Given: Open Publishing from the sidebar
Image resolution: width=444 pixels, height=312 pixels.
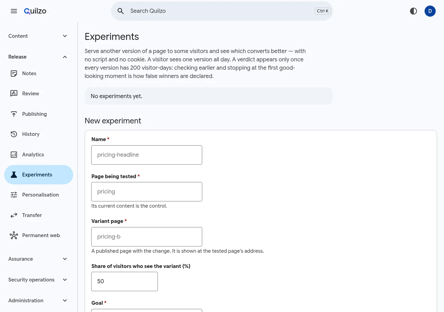Looking at the screenshot, I should [x=39, y=114].
